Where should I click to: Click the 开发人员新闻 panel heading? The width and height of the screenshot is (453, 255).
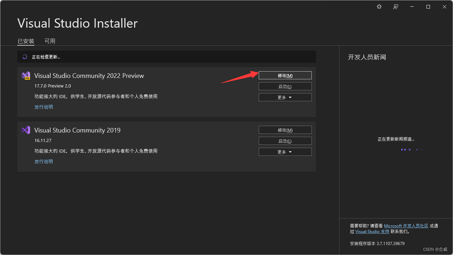click(x=367, y=57)
